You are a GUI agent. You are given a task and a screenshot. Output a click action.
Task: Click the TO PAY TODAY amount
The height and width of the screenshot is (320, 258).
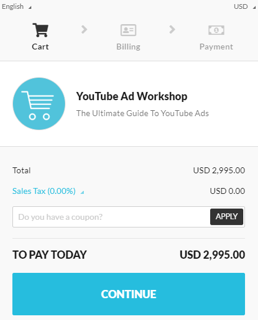tap(212, 255)
